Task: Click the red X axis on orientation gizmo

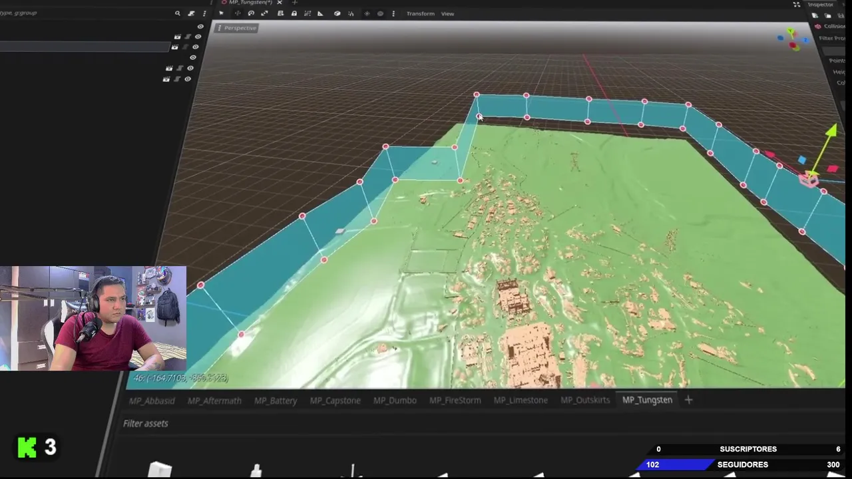Action: pyautogui.click(x=792, y=45)
